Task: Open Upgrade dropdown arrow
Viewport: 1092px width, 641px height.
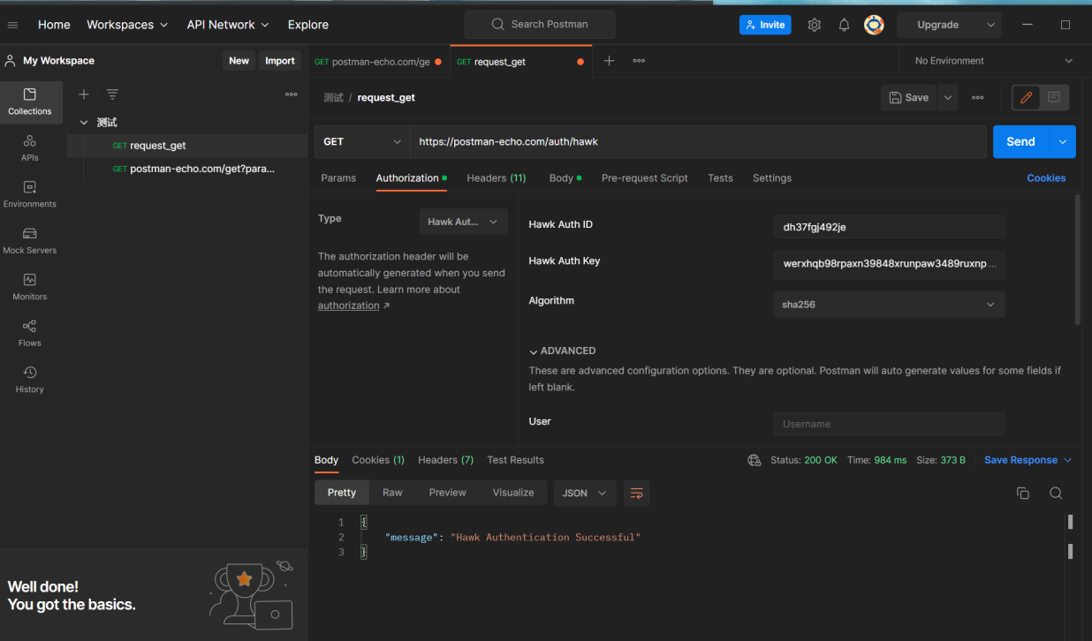Action: pos(990,25)
